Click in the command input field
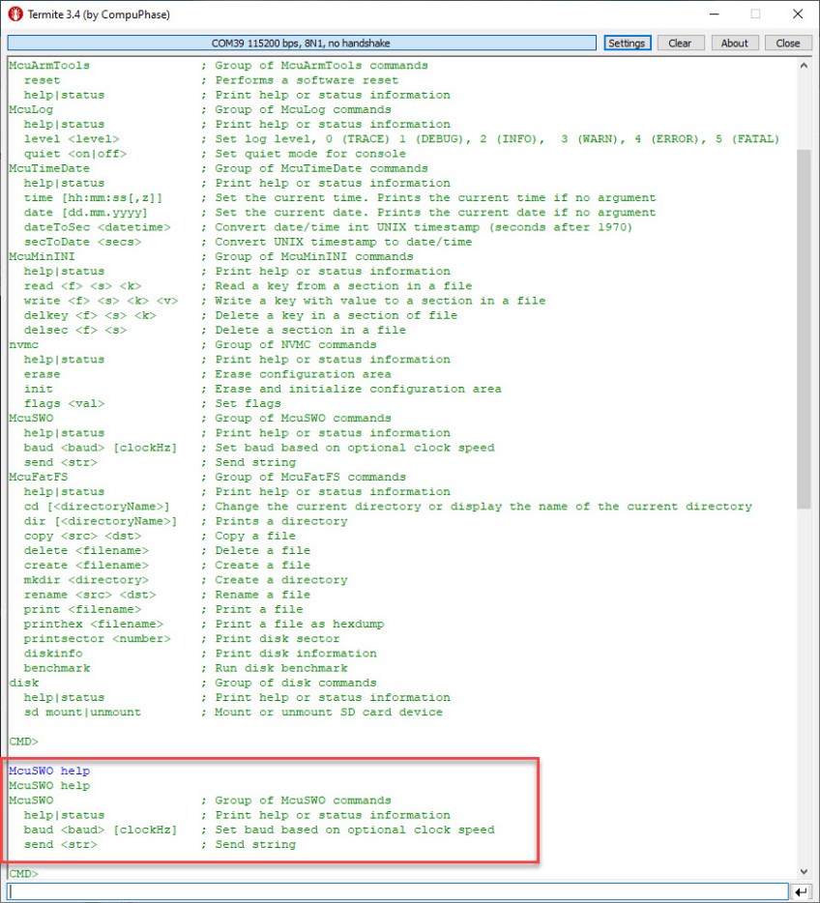The width and height of the screenshot is (820, 903). coord(396,891)
